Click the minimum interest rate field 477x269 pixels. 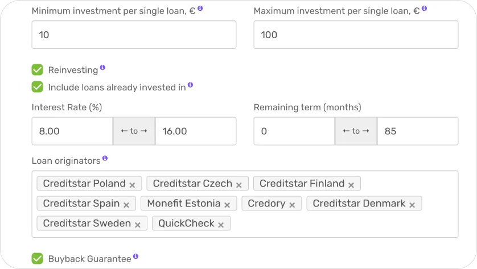(72, 131)
